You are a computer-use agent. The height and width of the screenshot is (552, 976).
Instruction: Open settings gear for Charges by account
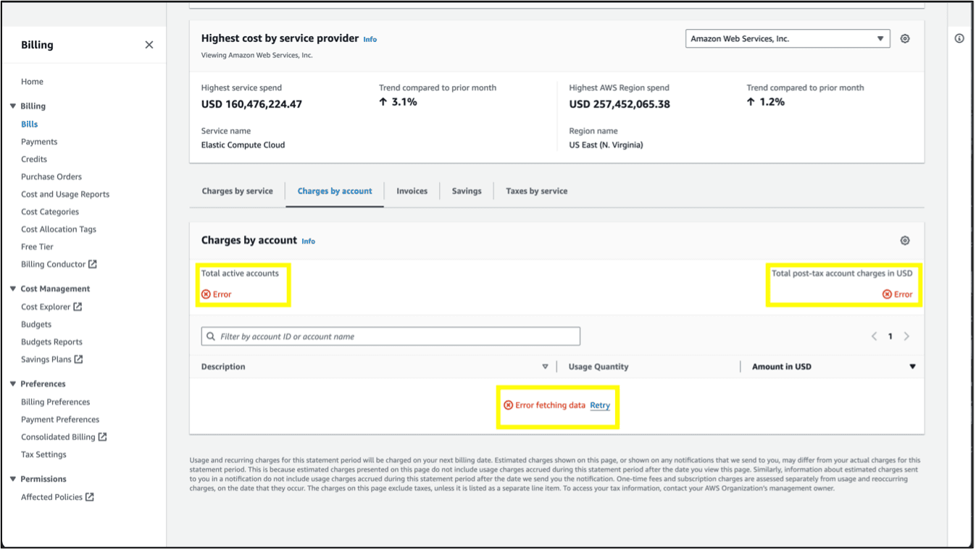tap(905, 241)
